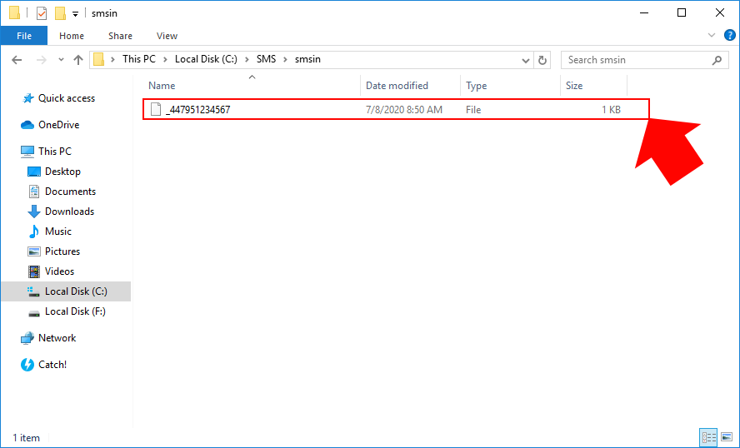
Task: Switch to Details view layout
Action: point(708,437)
